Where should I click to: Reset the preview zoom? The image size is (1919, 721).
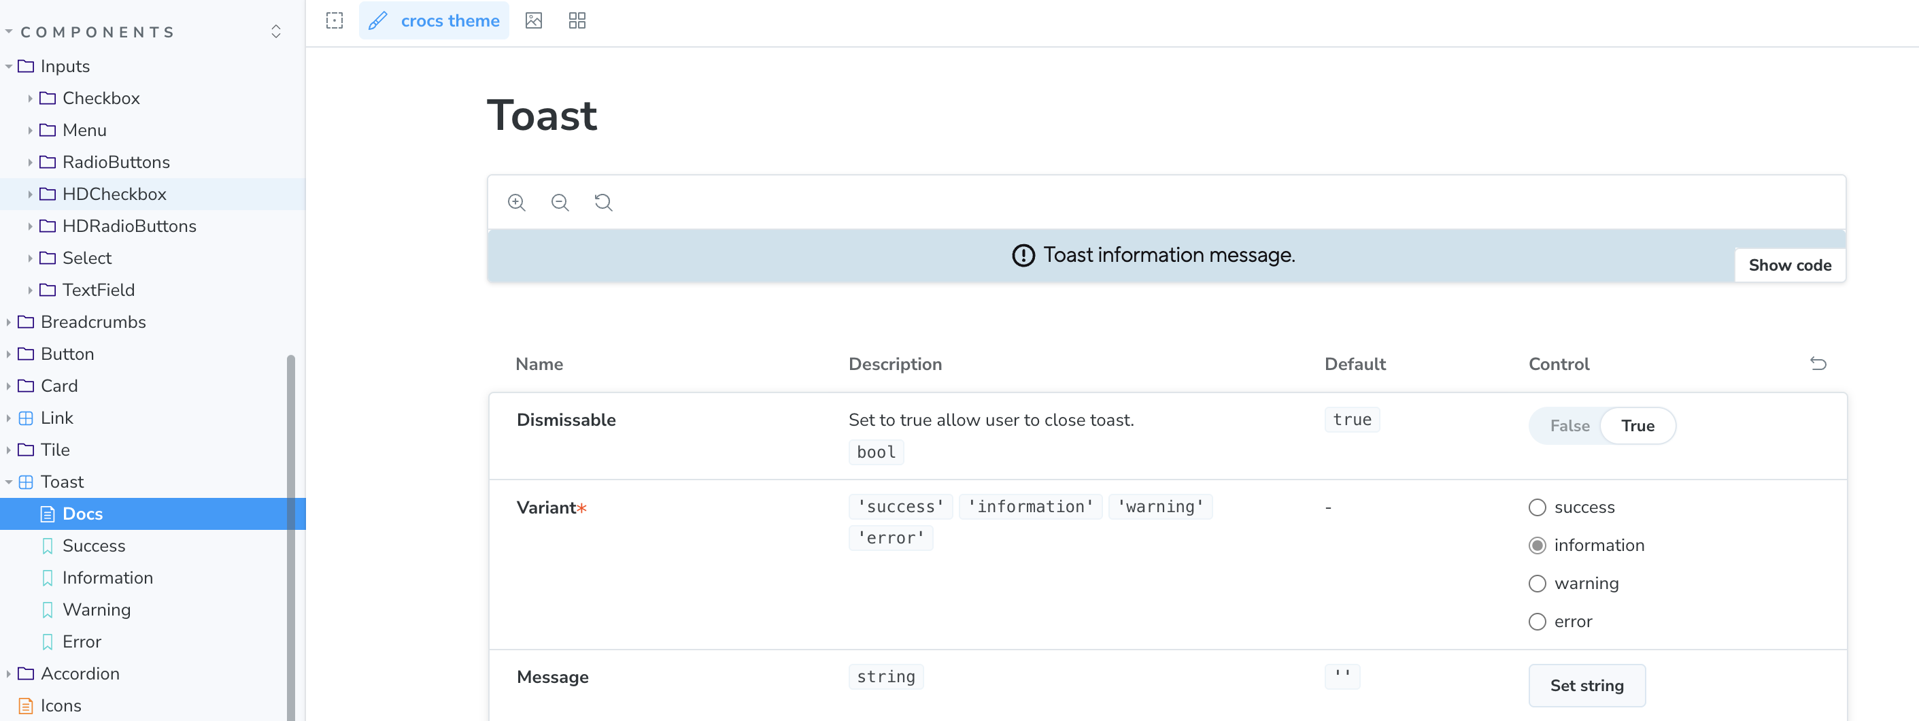click(602, 203)
